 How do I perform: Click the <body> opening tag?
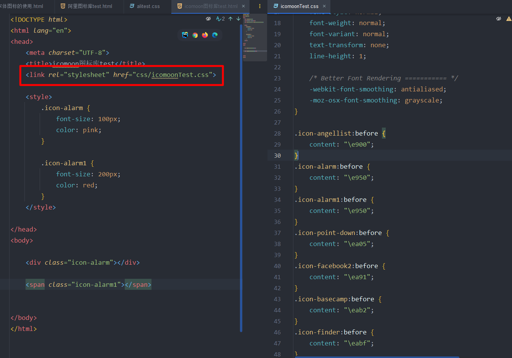(x=22, y=240)
